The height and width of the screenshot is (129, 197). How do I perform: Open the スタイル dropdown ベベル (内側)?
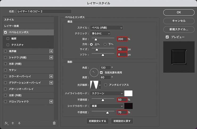coord(106,28)
